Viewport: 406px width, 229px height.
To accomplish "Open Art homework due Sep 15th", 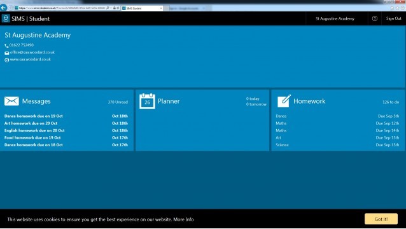I will tap(337, 137).
